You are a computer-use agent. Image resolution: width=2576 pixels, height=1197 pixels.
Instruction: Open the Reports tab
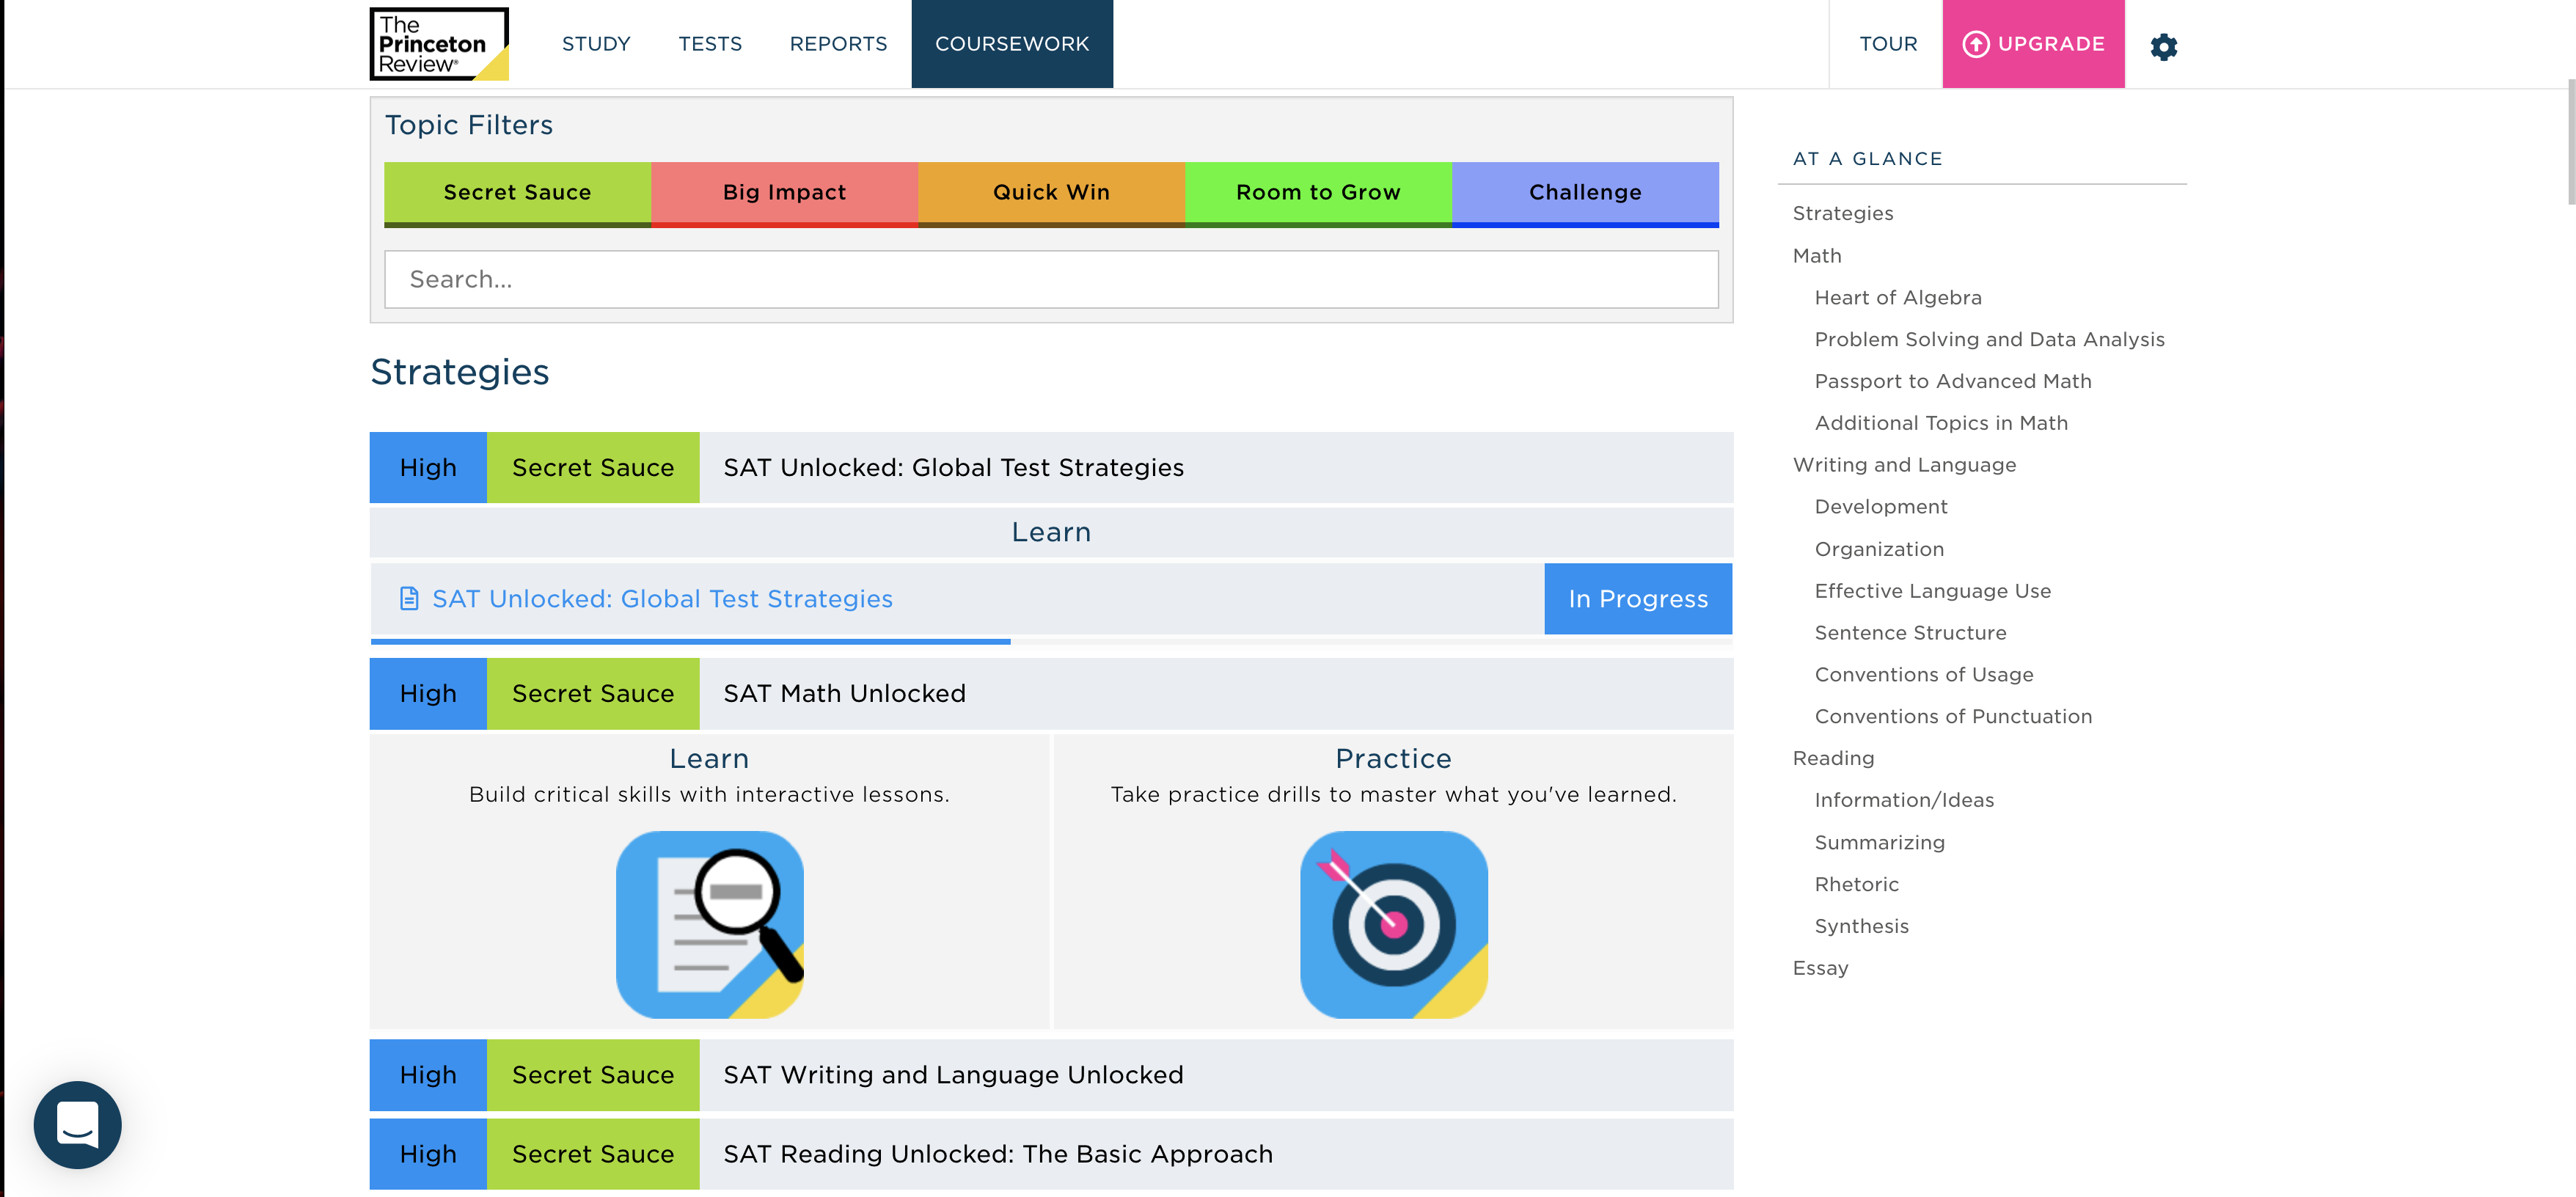[838, 44]
